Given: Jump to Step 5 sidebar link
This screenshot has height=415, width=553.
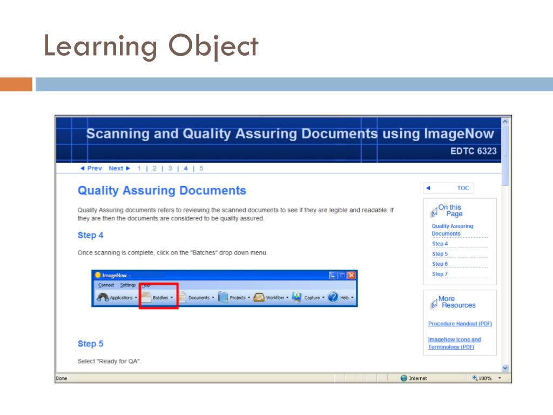Looking at the screenshot, I should (x=440, y=254).
